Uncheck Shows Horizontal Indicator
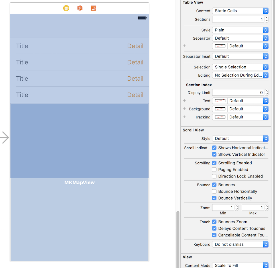275x268 pixels. tap(214, 148)
